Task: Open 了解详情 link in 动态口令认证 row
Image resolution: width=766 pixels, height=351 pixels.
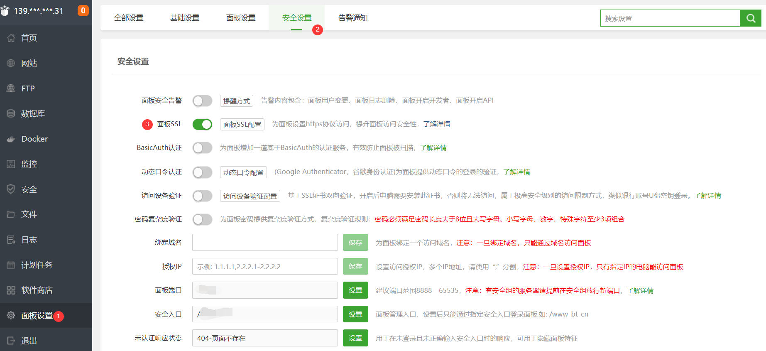Action: pyautogui.click(x=517, y=172)
